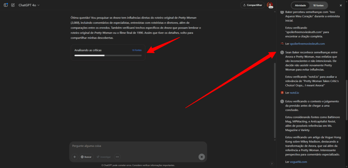
Task: Stop the response with stop button
Action: [x=202, y=157]
